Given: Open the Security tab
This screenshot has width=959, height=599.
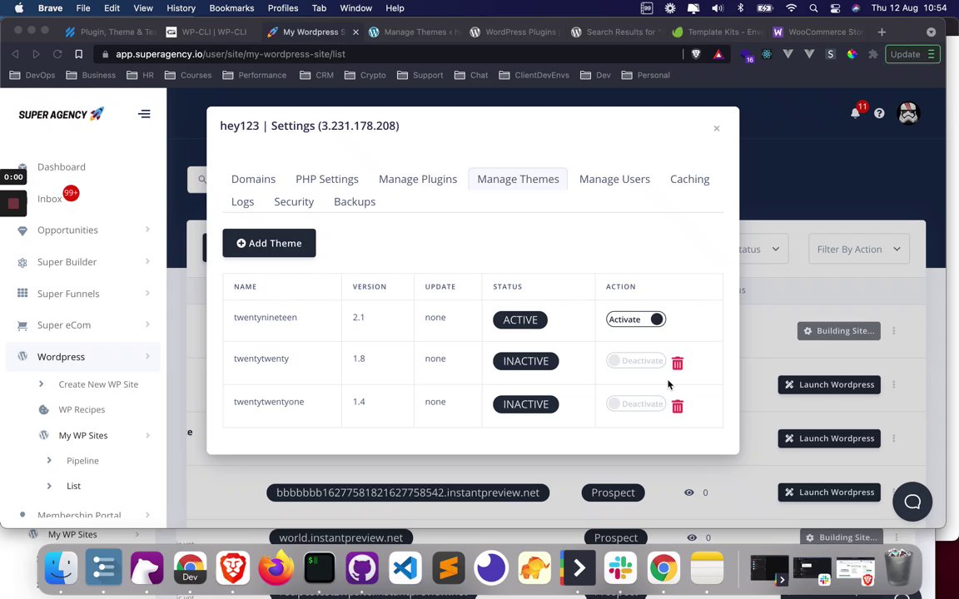Looking at the screenshot, I should tap(294, 201).
